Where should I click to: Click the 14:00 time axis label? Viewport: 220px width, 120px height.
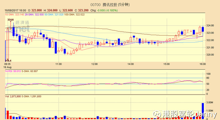pyautogui.click(x=131, y=64)
